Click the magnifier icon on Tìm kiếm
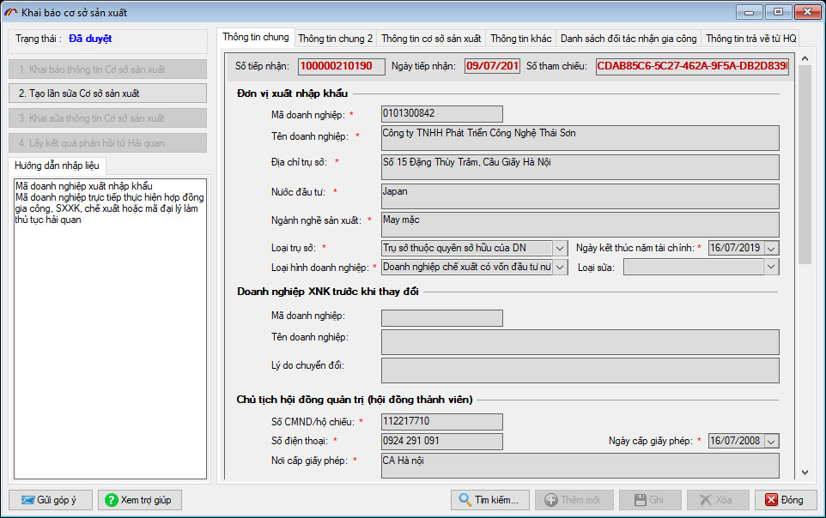Image resolution: width=826 pixels, height=518 pixels. click(x=465, y=500)
